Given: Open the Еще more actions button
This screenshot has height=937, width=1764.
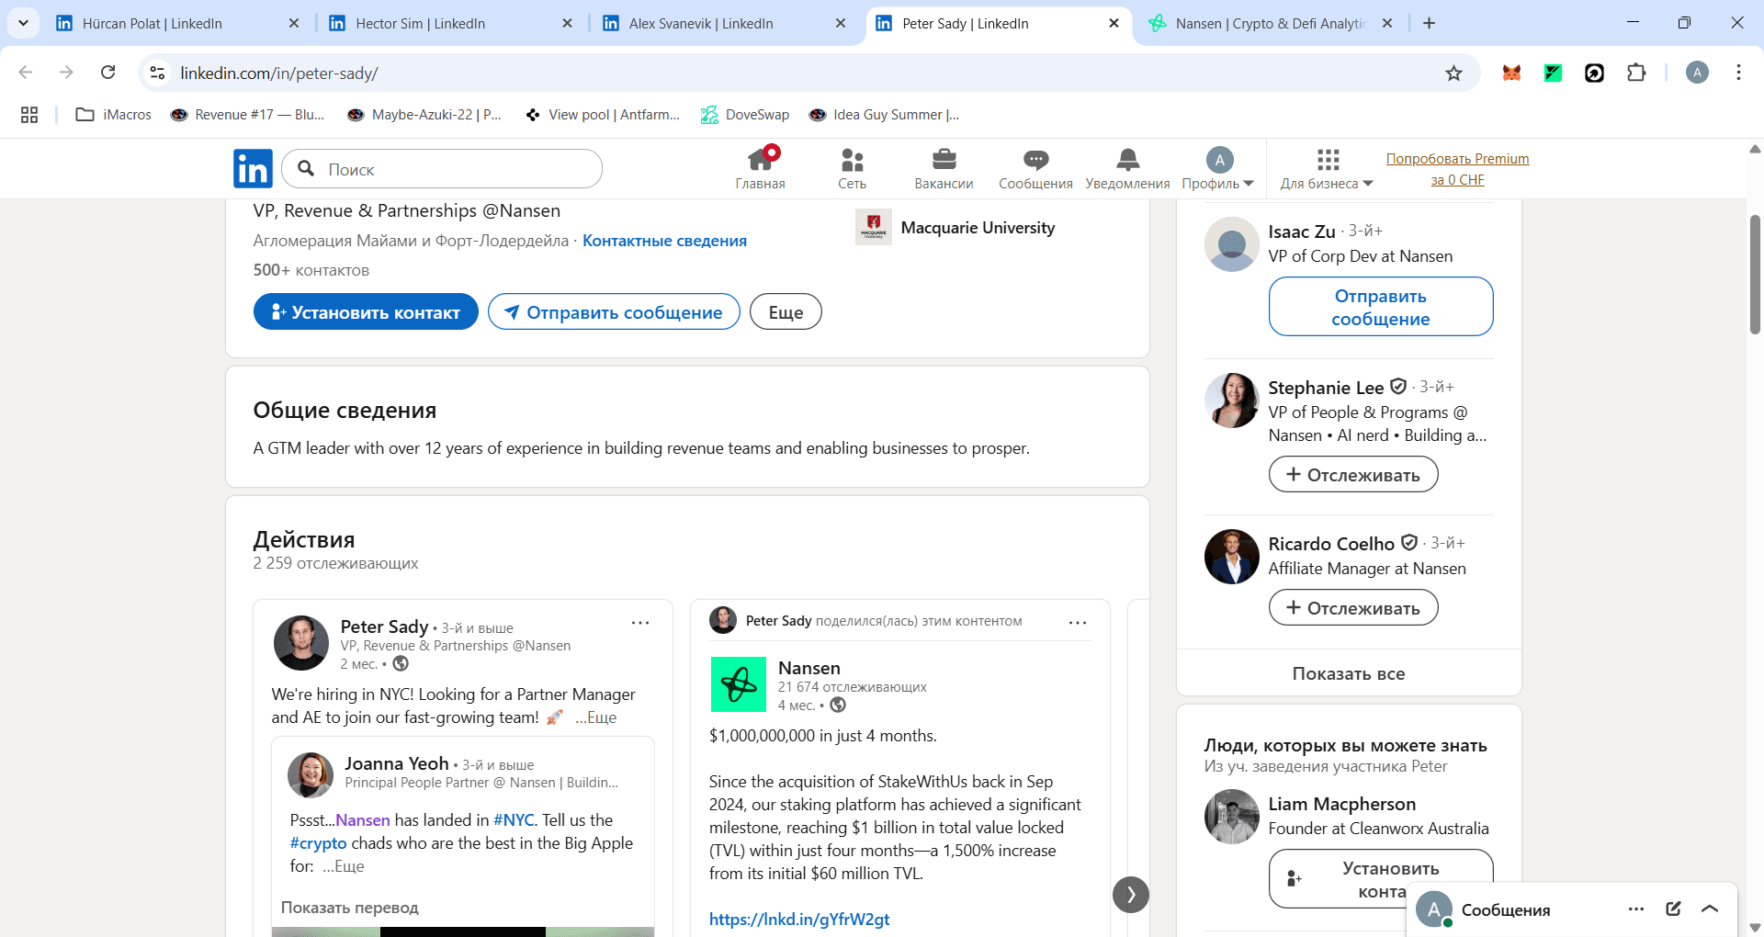Looking at the screenshot, I should [x=786, y=311].
